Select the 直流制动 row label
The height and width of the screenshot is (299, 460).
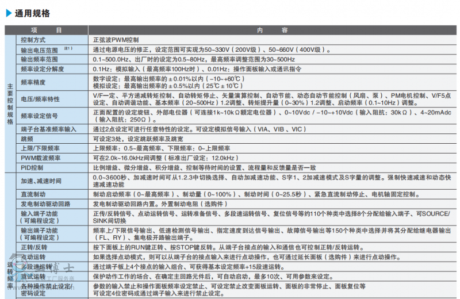[x=33, y=194]
